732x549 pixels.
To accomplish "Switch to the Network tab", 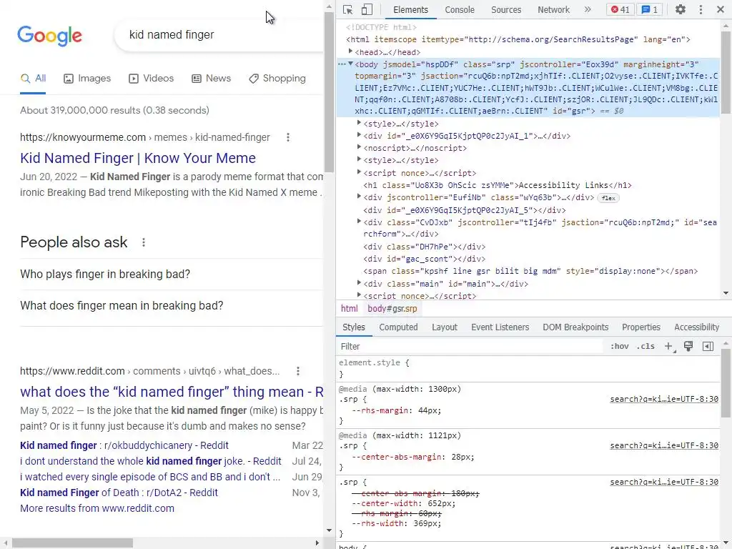I will (x=553, y=9).
